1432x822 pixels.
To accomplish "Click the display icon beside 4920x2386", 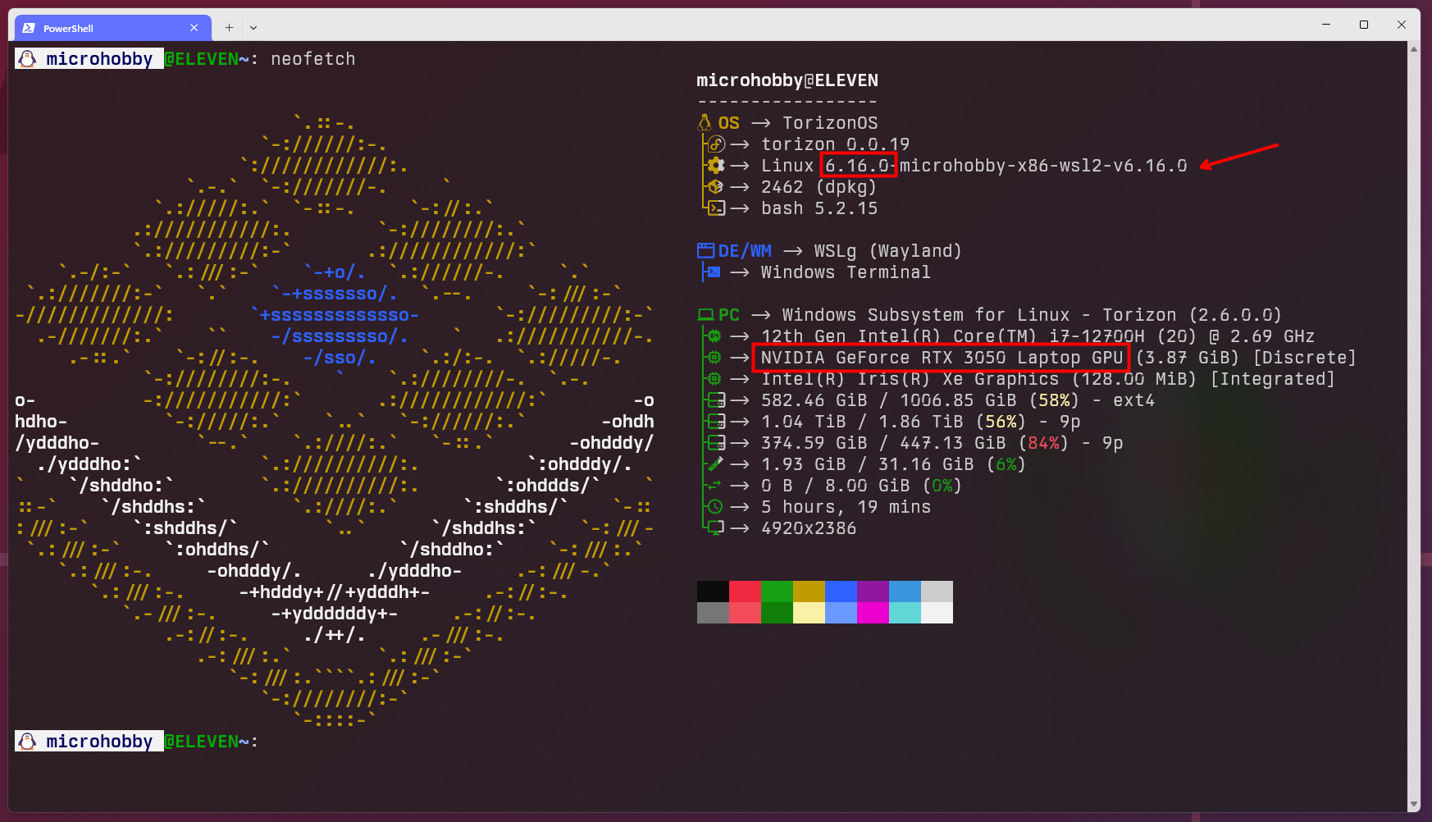I will [716, 528].
